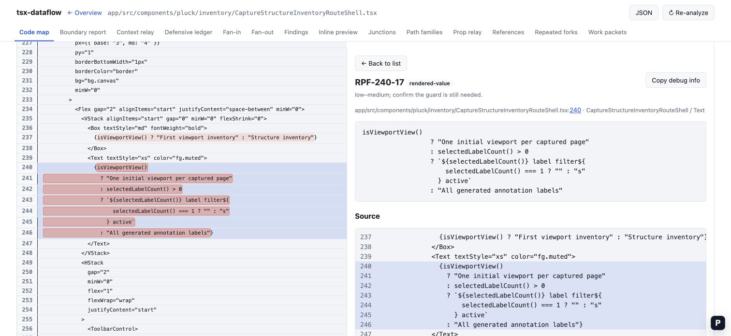Click the black P badge icon
This screenshot has width=731, height=336.
click(718, 323)
